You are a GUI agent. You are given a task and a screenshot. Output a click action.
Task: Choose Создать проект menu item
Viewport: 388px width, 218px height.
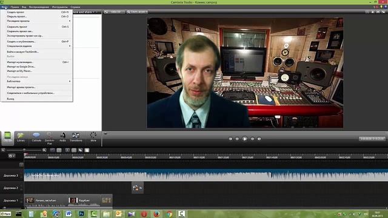(37, 12)
